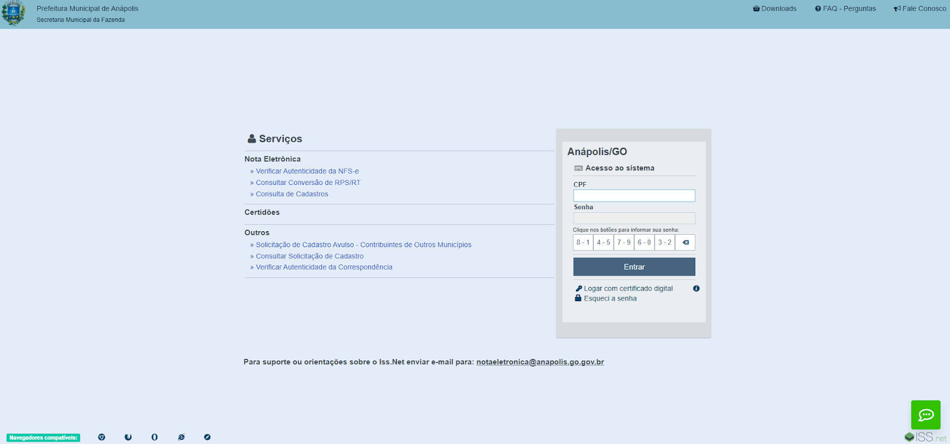Click the 6 - 0 password button
950x444 pixels.
(x=644, y=242)
